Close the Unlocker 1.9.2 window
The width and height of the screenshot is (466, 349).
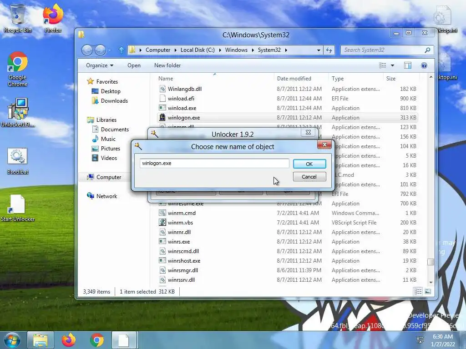(308, 132)
